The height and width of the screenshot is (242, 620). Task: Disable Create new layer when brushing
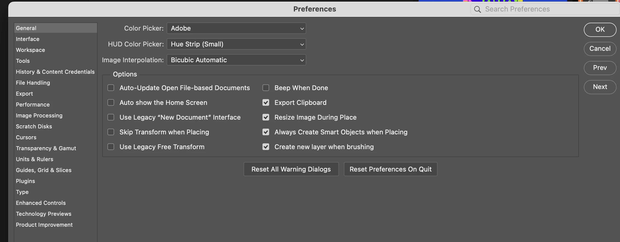click(266, 147)
